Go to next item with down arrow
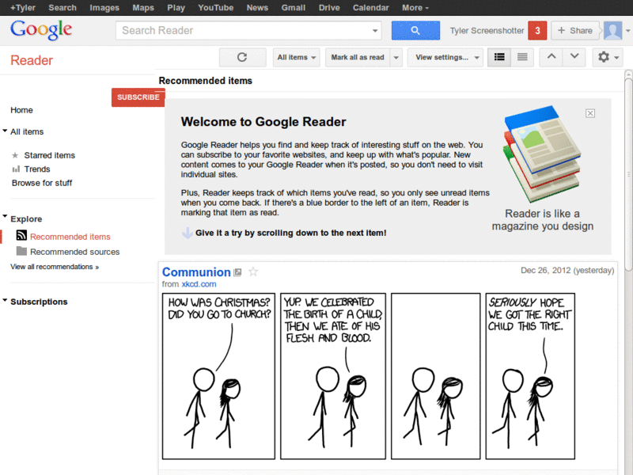The image size is (633, 475). click(x=574, y=57)
